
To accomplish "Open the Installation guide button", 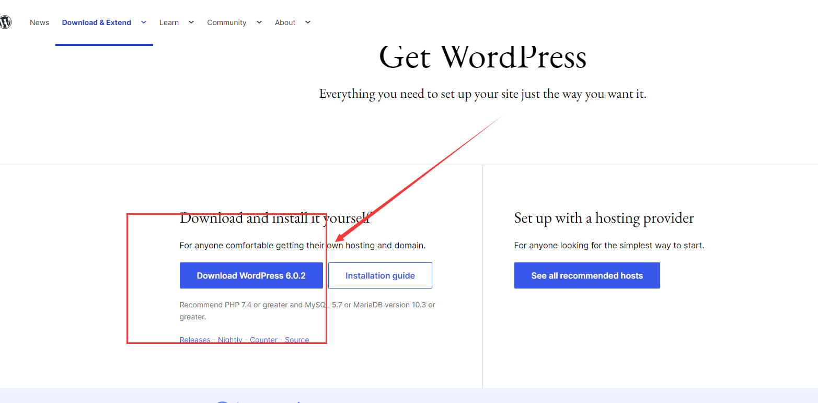I will (x=380, y=275).
